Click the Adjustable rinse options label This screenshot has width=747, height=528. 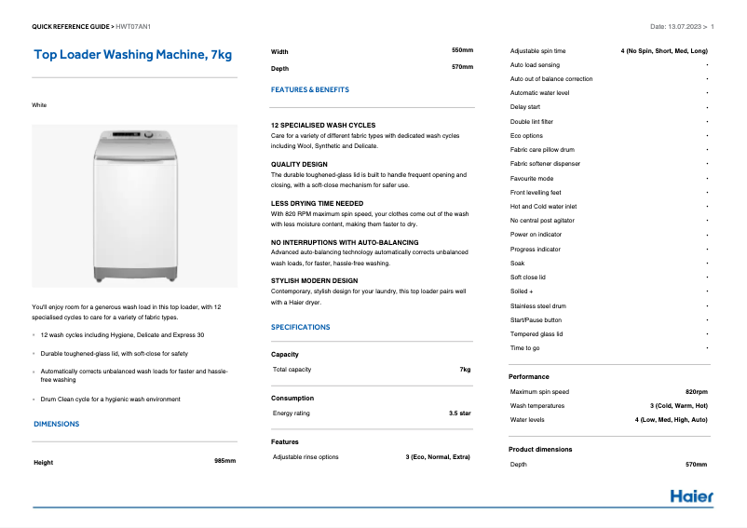[306, 457]
